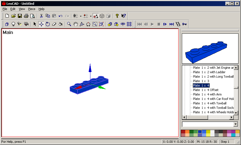Open the Piece menu
Viewport: 241px width, 145px height.
[x=32, y=9]
